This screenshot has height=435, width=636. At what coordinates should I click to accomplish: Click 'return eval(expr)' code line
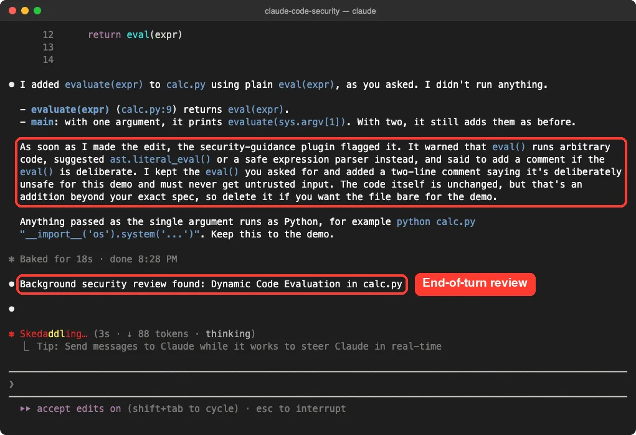(x=135, y=35)
